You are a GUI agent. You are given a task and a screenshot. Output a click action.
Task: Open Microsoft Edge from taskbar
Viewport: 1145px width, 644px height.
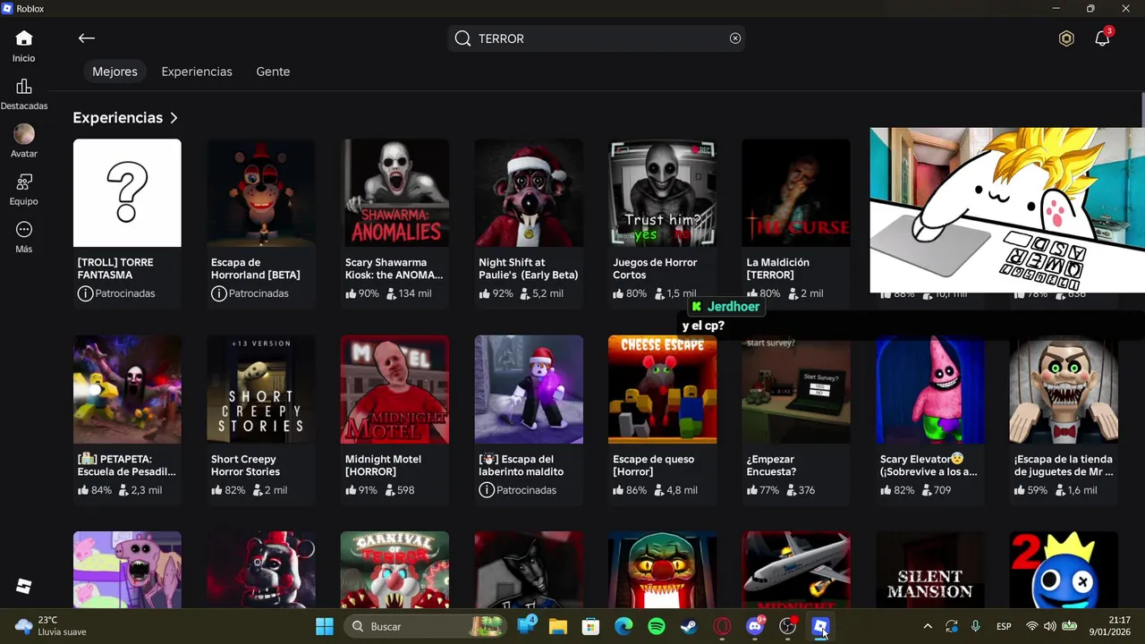pos(623,626)
